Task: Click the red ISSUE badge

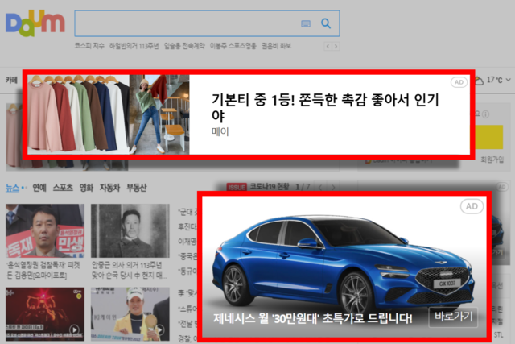Action: (237, 187)
